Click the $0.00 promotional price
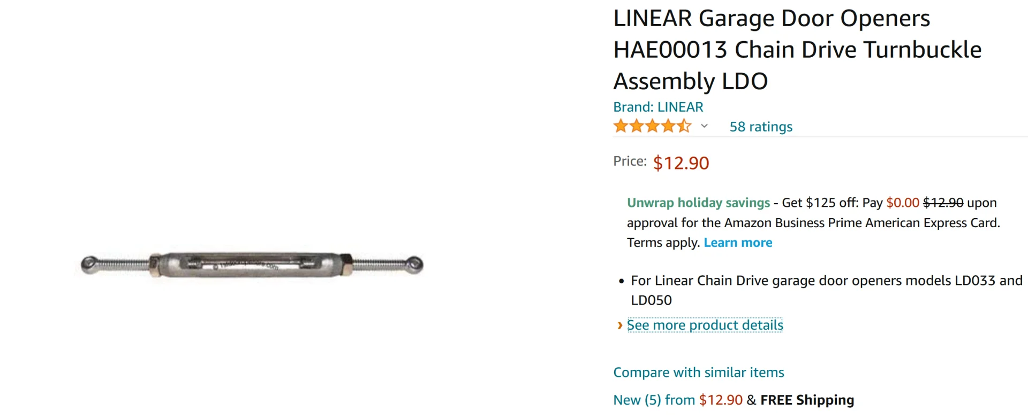Screen dimensions: 1028x418 pos(903,203)
